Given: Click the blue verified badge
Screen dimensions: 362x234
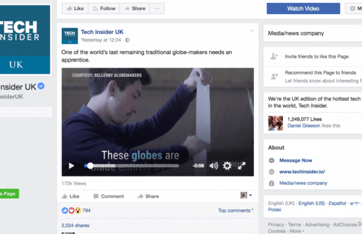Looking at the screenshot, I should tap(41, 86).
